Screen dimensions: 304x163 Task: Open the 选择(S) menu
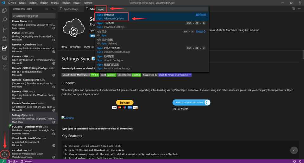(33, 3)
